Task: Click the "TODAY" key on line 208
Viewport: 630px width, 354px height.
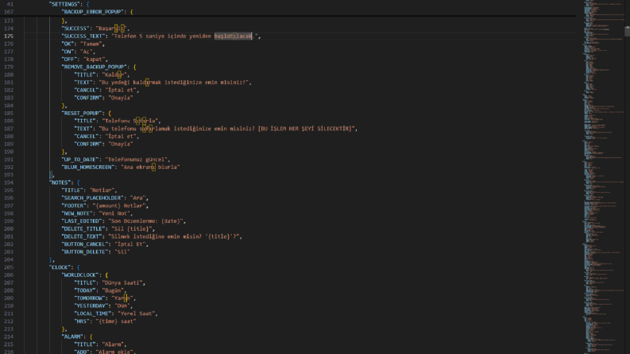Action: point(85,291)
